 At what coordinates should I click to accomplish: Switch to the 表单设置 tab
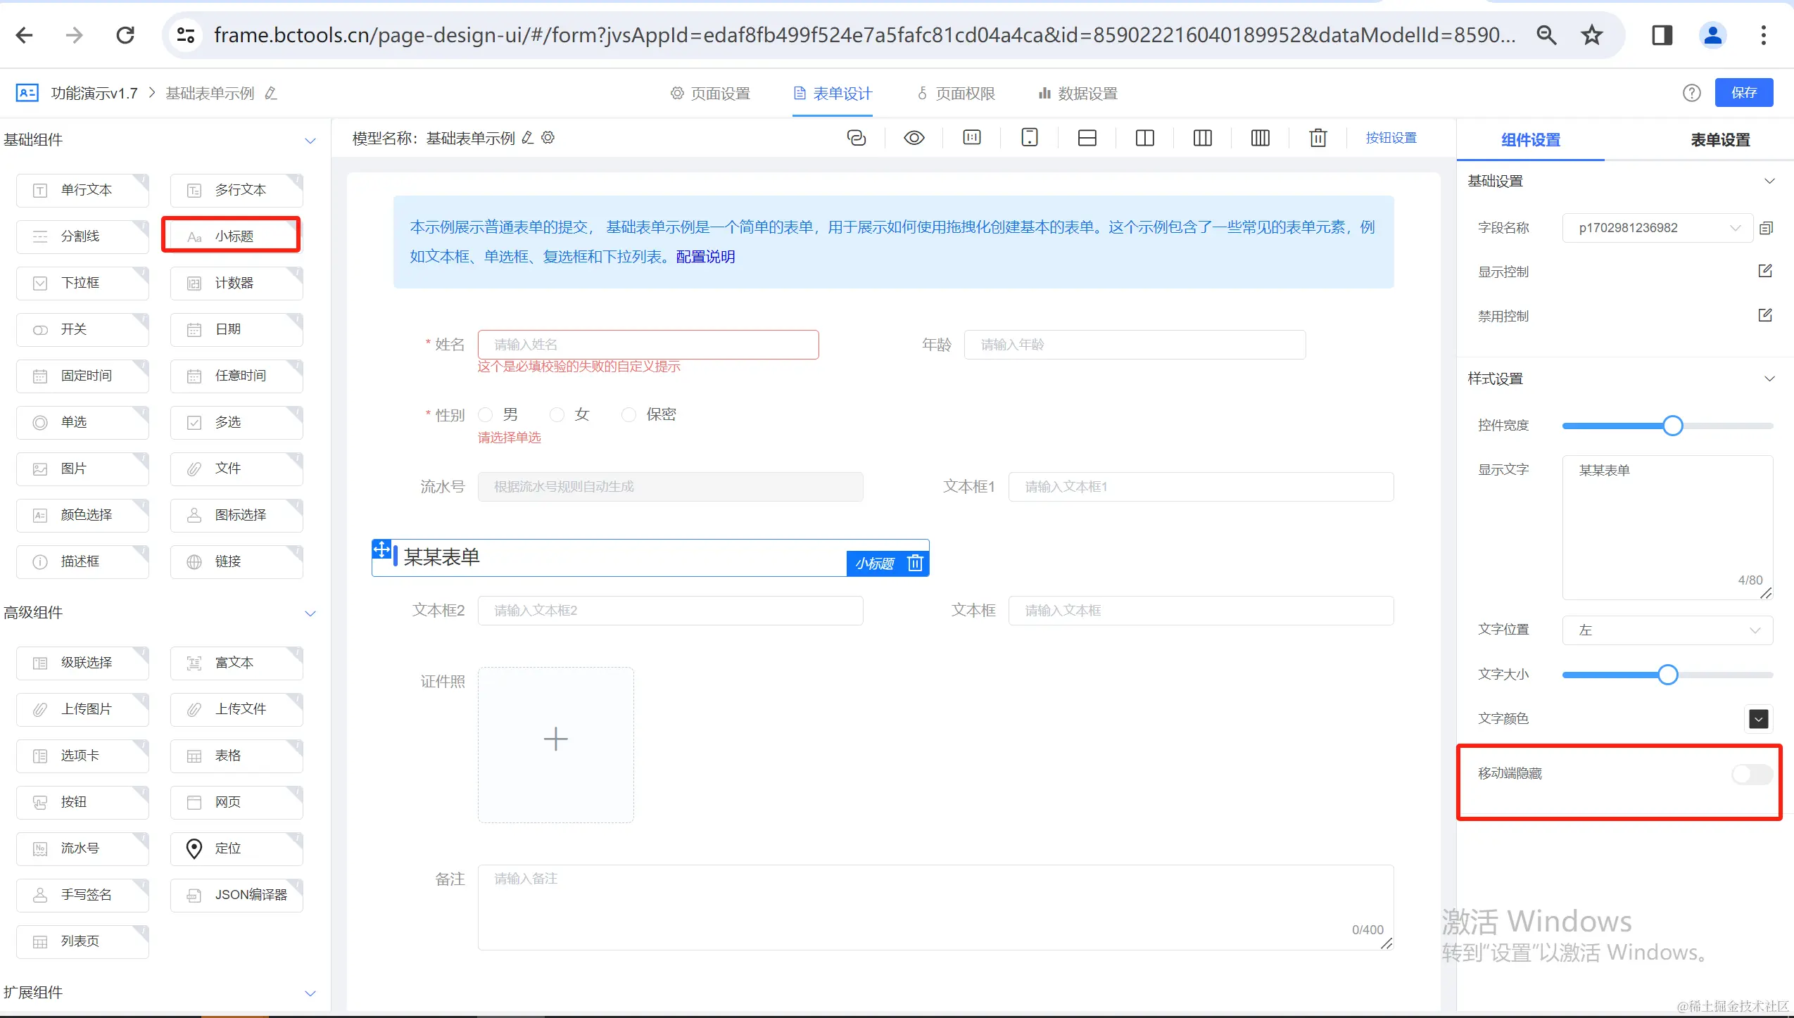tap(1719, 140)
